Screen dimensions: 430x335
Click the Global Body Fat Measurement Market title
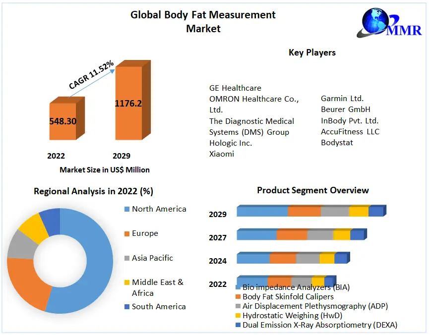[203, 21]
